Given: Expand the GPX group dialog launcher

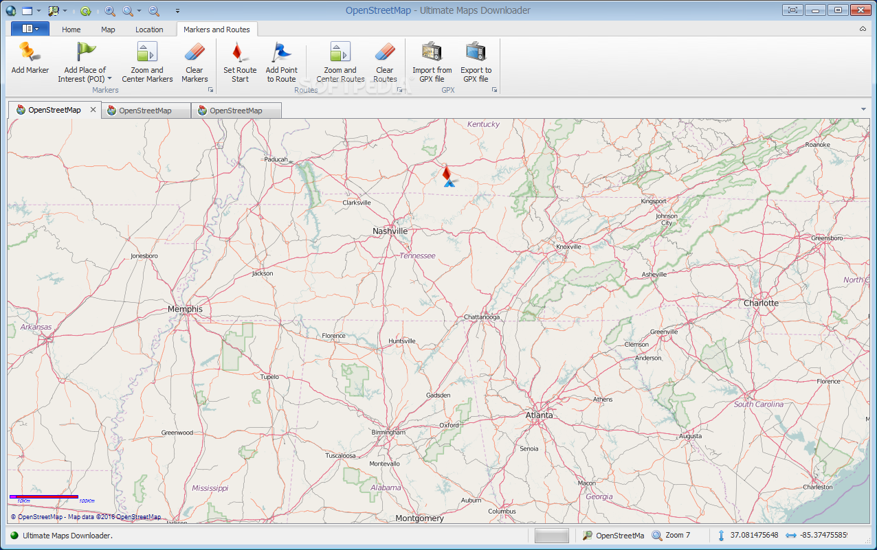Looking at the screenshot, I should 494,90.
